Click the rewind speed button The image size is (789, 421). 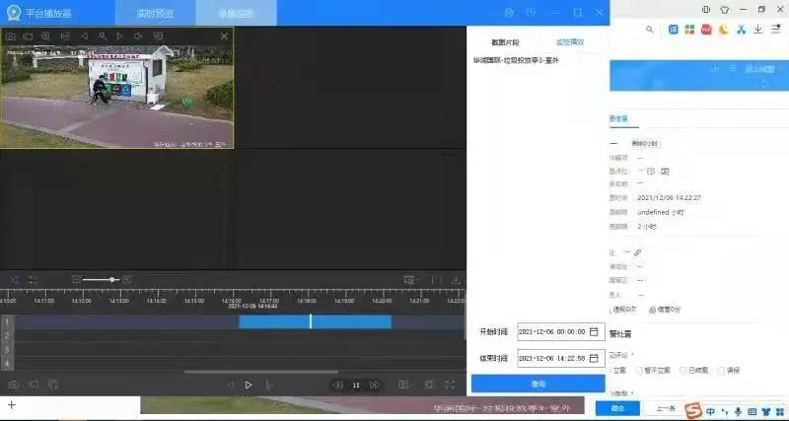(337, 385)
